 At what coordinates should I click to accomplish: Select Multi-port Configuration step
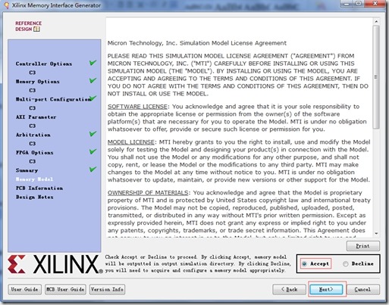pyautogui.click(x=53, y=99)
